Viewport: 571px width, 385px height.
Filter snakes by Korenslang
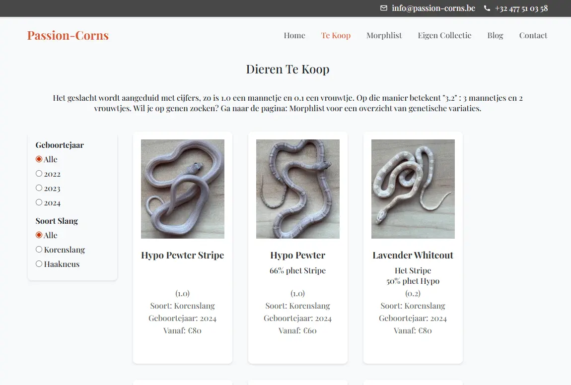point(39,250)
